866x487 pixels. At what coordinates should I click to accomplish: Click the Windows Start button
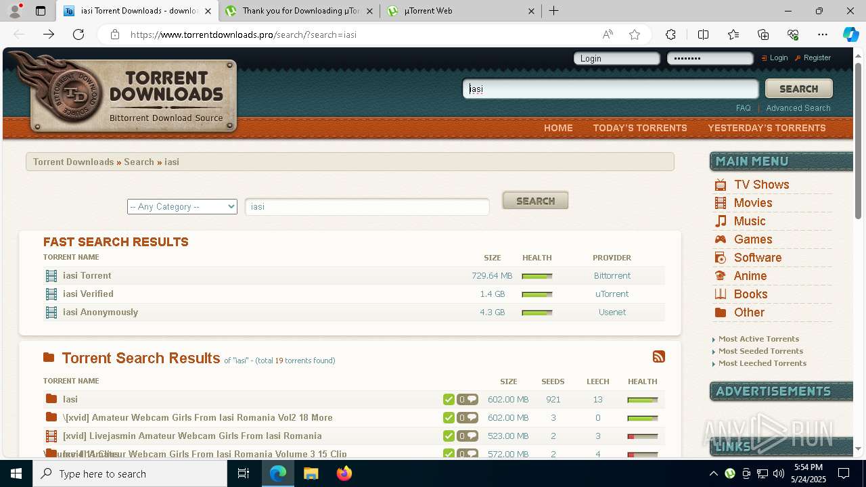16,473
